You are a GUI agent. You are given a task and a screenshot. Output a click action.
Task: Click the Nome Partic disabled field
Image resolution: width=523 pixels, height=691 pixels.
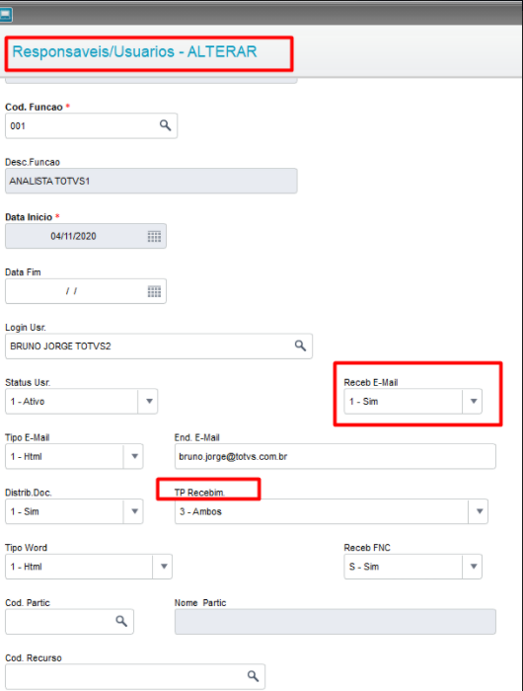[x=336, y=622]
